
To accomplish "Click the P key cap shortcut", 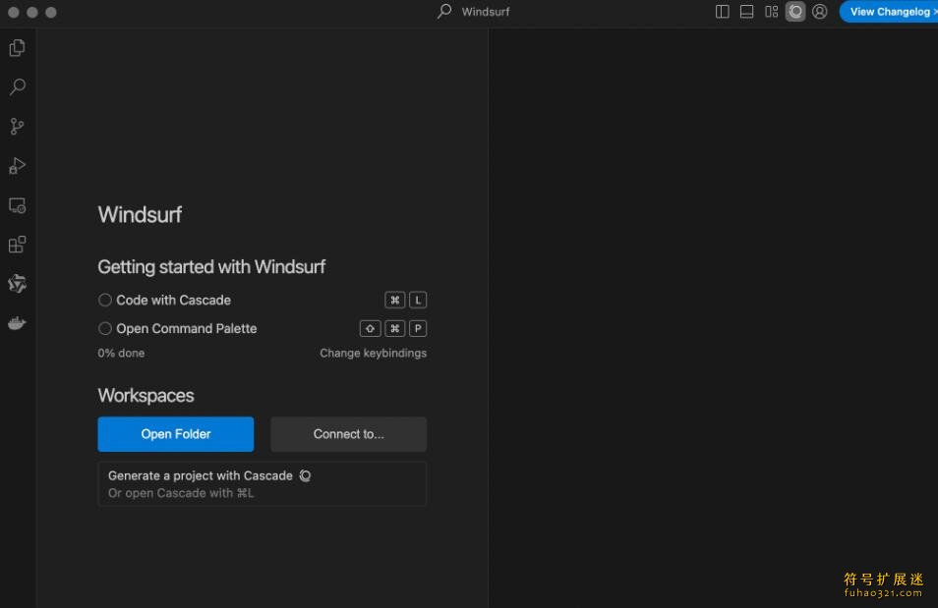I will [x=418, y=328].
